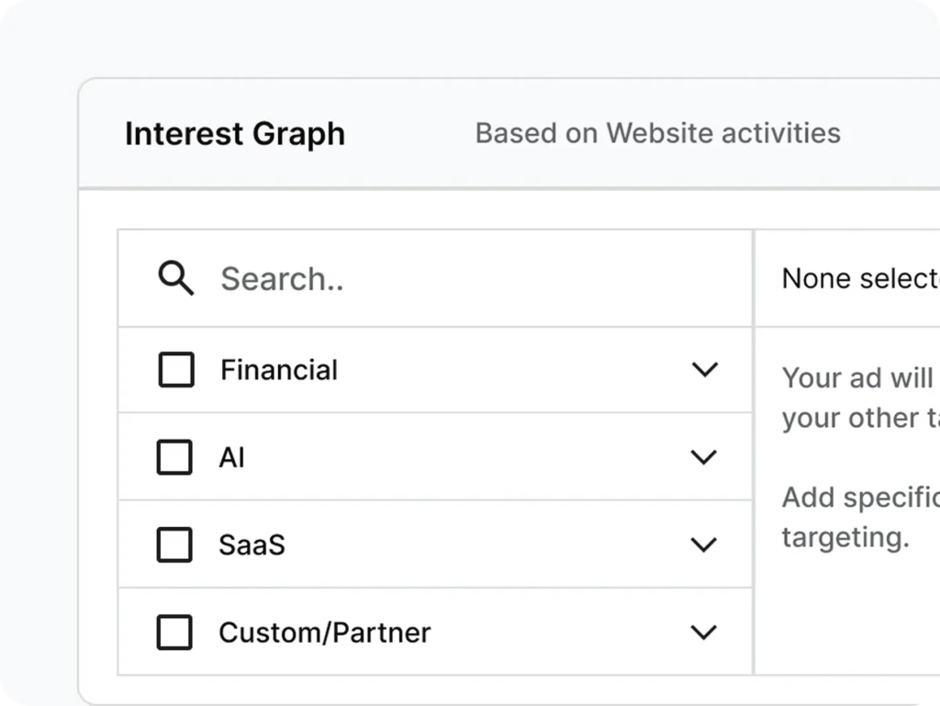The width and height of the screenshot is (940, 706).
Task: Open the SaaS category chevron
Action: [x=704, y=544]
